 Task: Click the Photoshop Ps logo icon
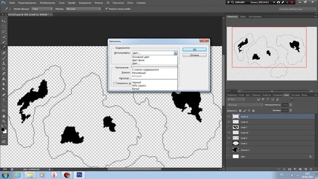point(3,2)
